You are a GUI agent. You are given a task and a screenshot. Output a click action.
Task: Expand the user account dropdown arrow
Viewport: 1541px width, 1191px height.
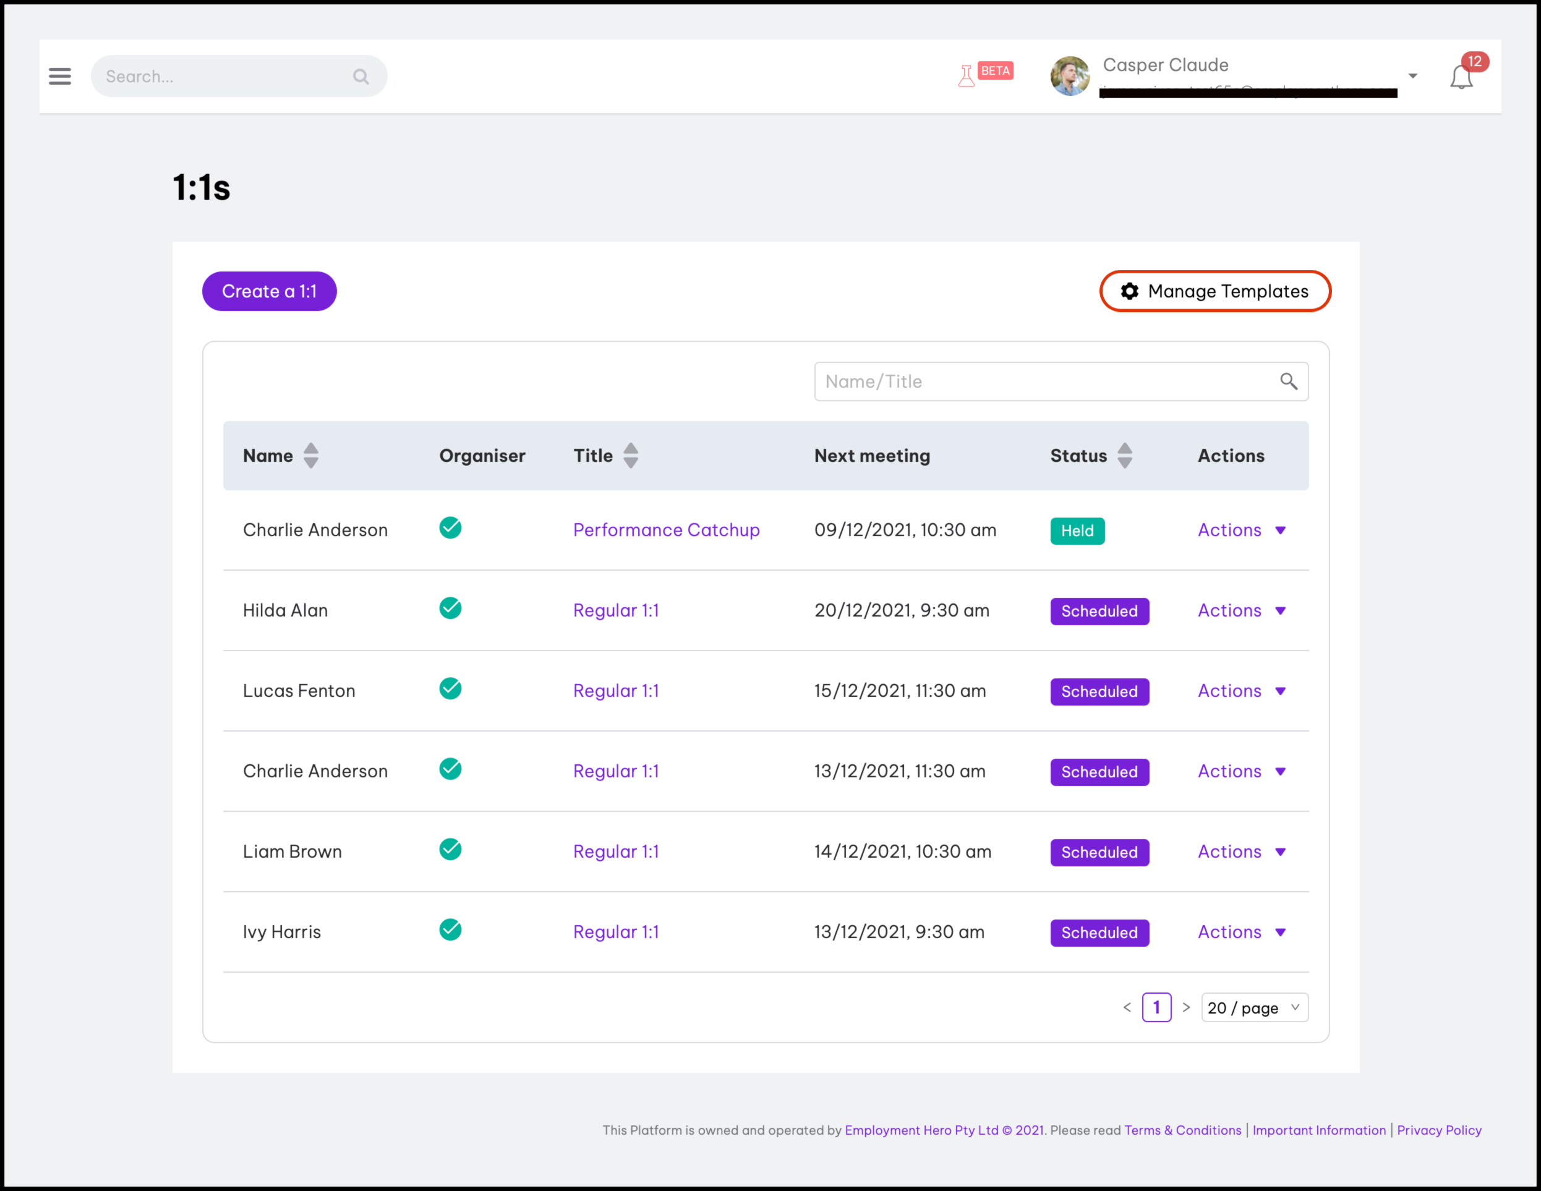point(1412,76)
